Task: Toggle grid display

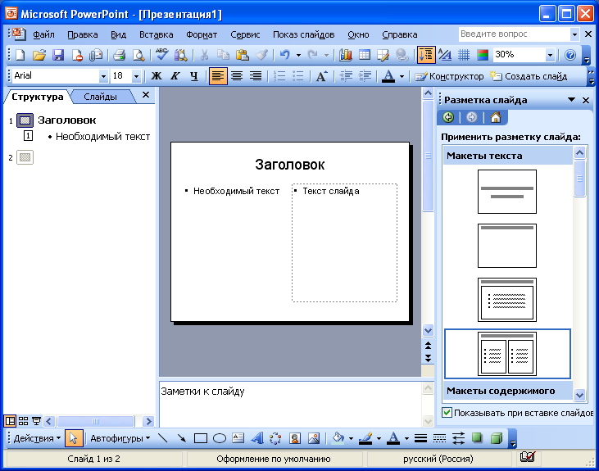Action: coord(464,56)
